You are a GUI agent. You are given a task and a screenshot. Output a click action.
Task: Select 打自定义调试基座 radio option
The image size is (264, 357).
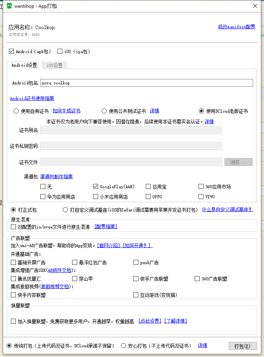pyautogui.click(x=65, y=210)
